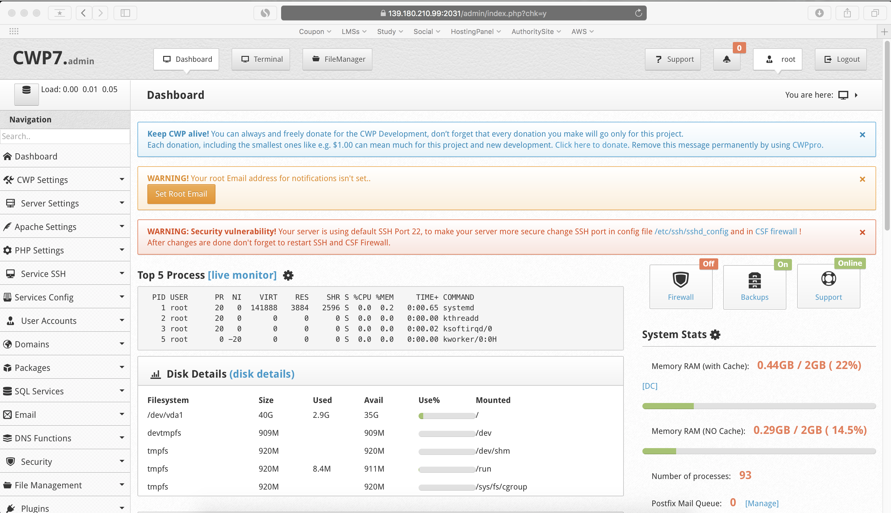The image size is (891, 513).
Task: Open the Postfix queue Manage link
Action: 762,503
